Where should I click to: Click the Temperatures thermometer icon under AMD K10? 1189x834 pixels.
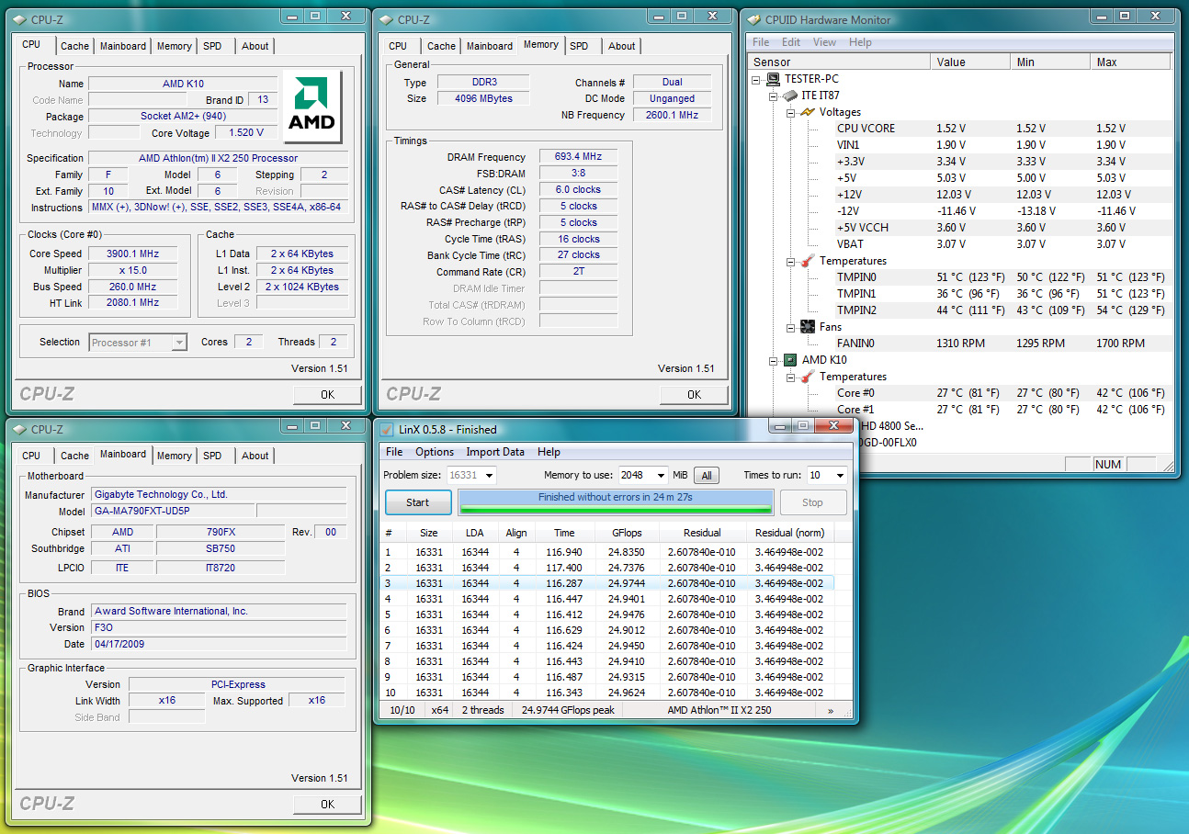tap(807, 377)
